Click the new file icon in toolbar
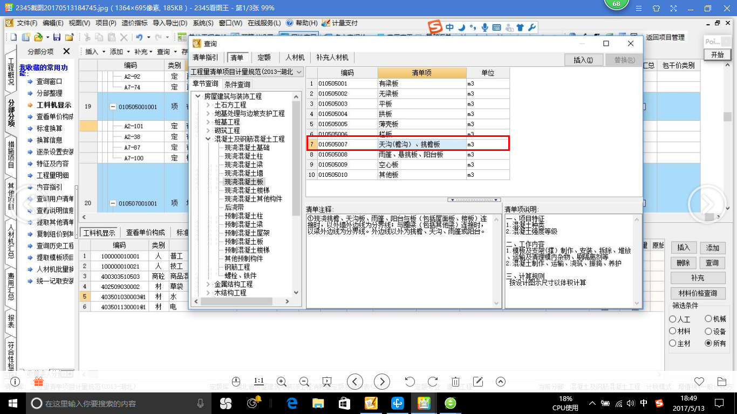 coord(13,37)
